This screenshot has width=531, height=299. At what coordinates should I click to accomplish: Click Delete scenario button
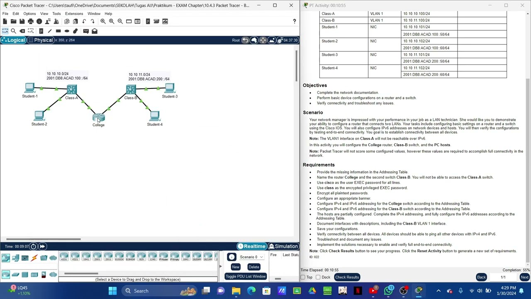point(253,267)
